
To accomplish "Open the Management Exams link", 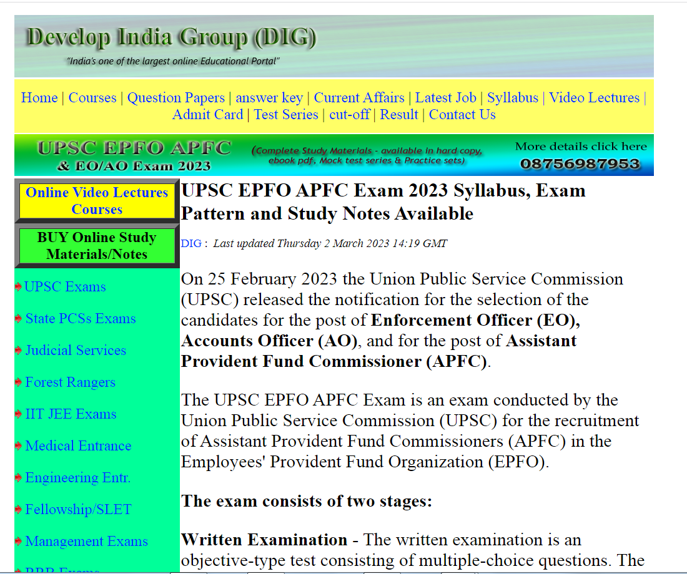I will click(x=87, y=542).
